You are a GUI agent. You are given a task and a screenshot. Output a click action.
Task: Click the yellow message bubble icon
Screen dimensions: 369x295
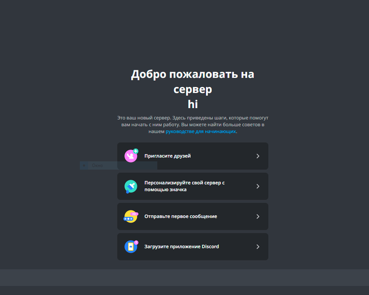click(x=131, y=216)
